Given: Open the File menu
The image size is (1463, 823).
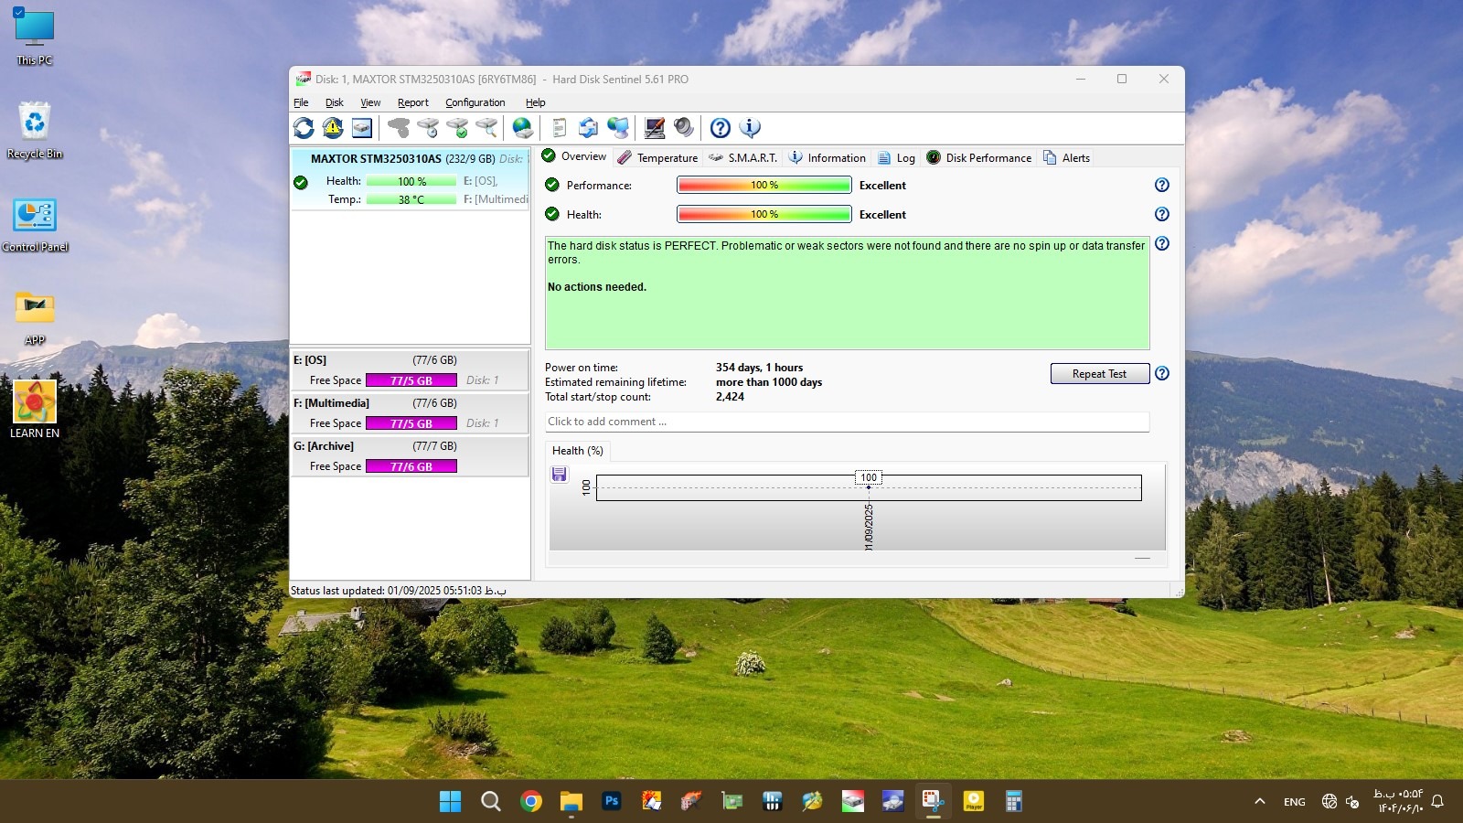Looking at the screenshot, I should [301, 102].
